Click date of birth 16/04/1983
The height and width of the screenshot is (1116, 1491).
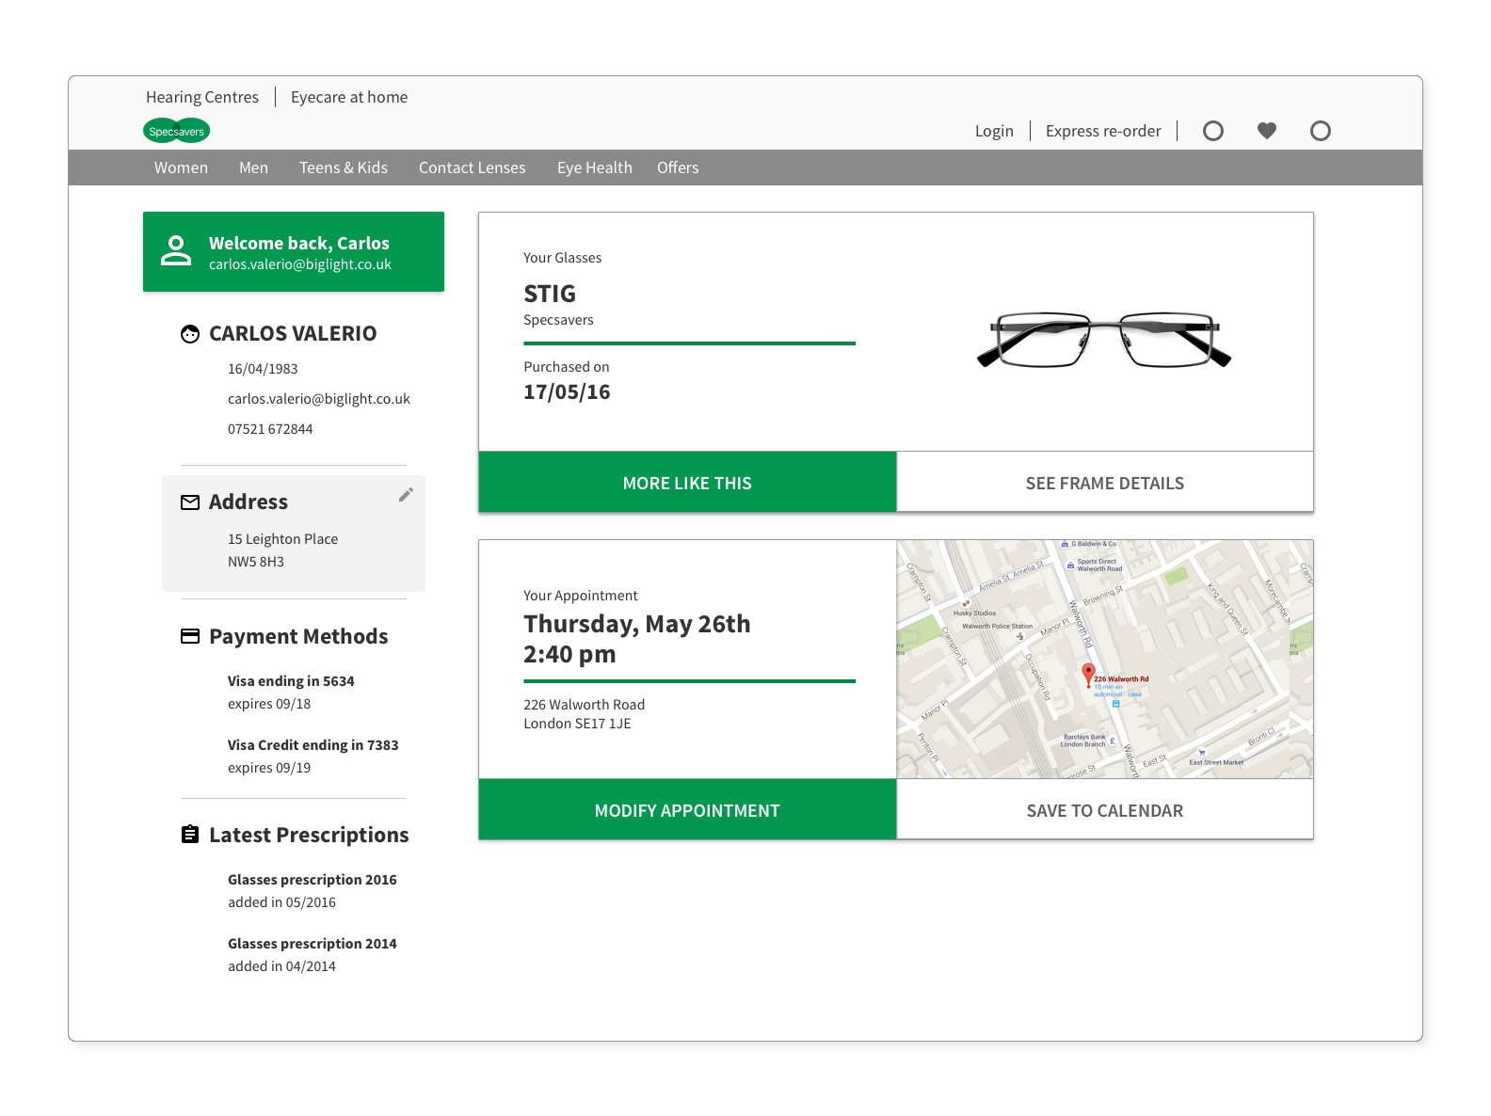pos(263,369)
